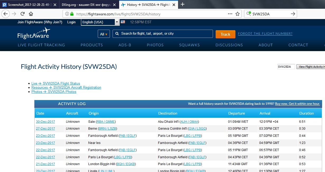Open the ABOUT menu
This screenshot has height=172, width=325.
pyautogui.click(x=266, y=45)
